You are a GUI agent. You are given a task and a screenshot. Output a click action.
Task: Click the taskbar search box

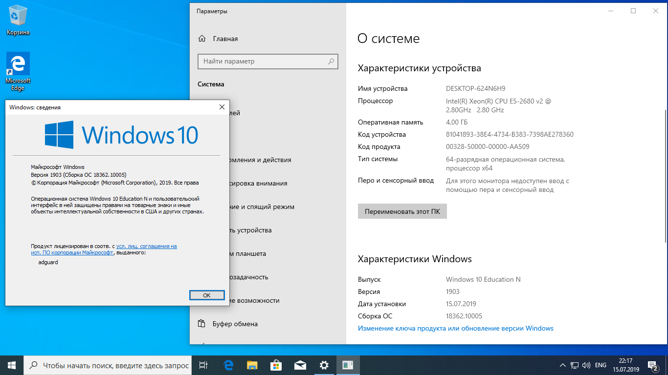108,365
